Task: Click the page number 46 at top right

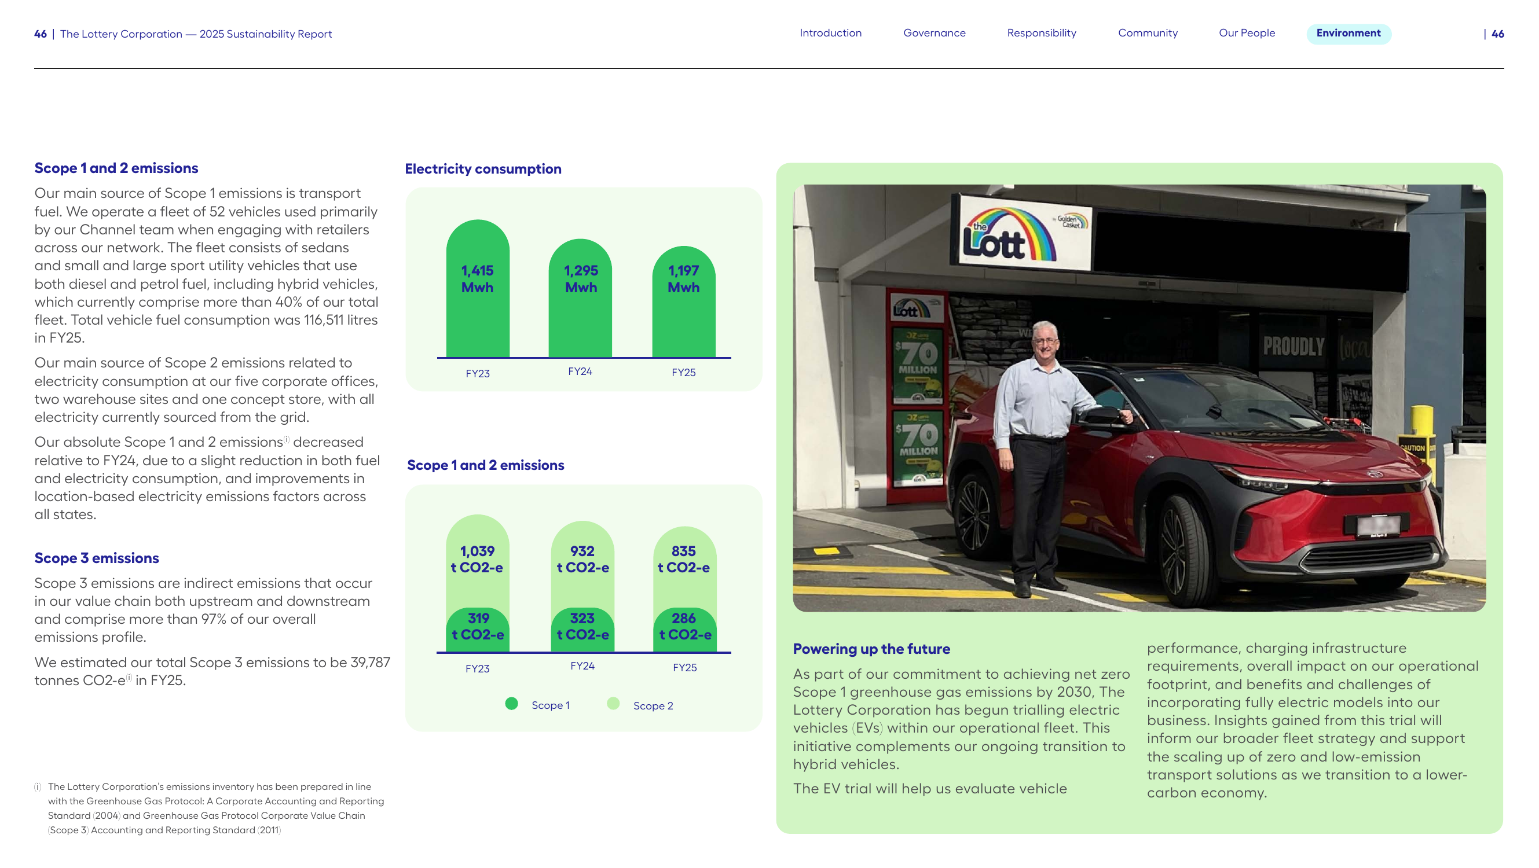Action: tap(1498, 34)
